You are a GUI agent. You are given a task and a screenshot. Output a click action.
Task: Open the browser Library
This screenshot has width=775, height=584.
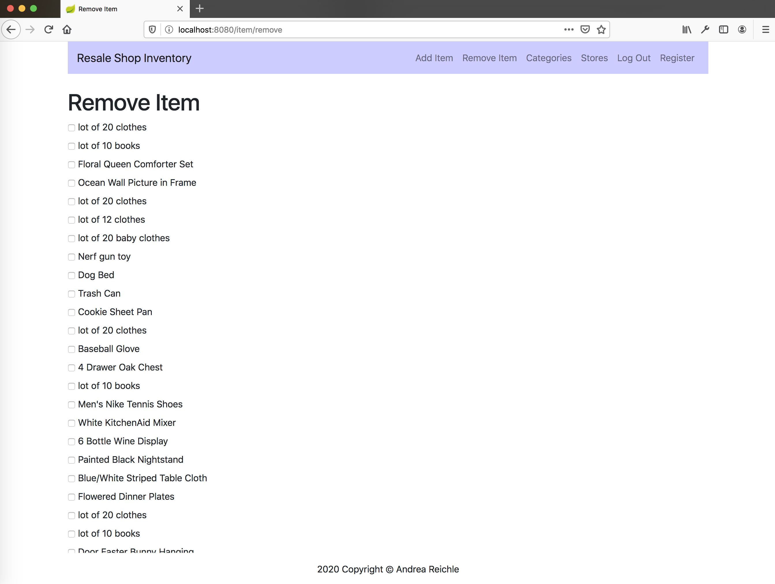point(686,29)
